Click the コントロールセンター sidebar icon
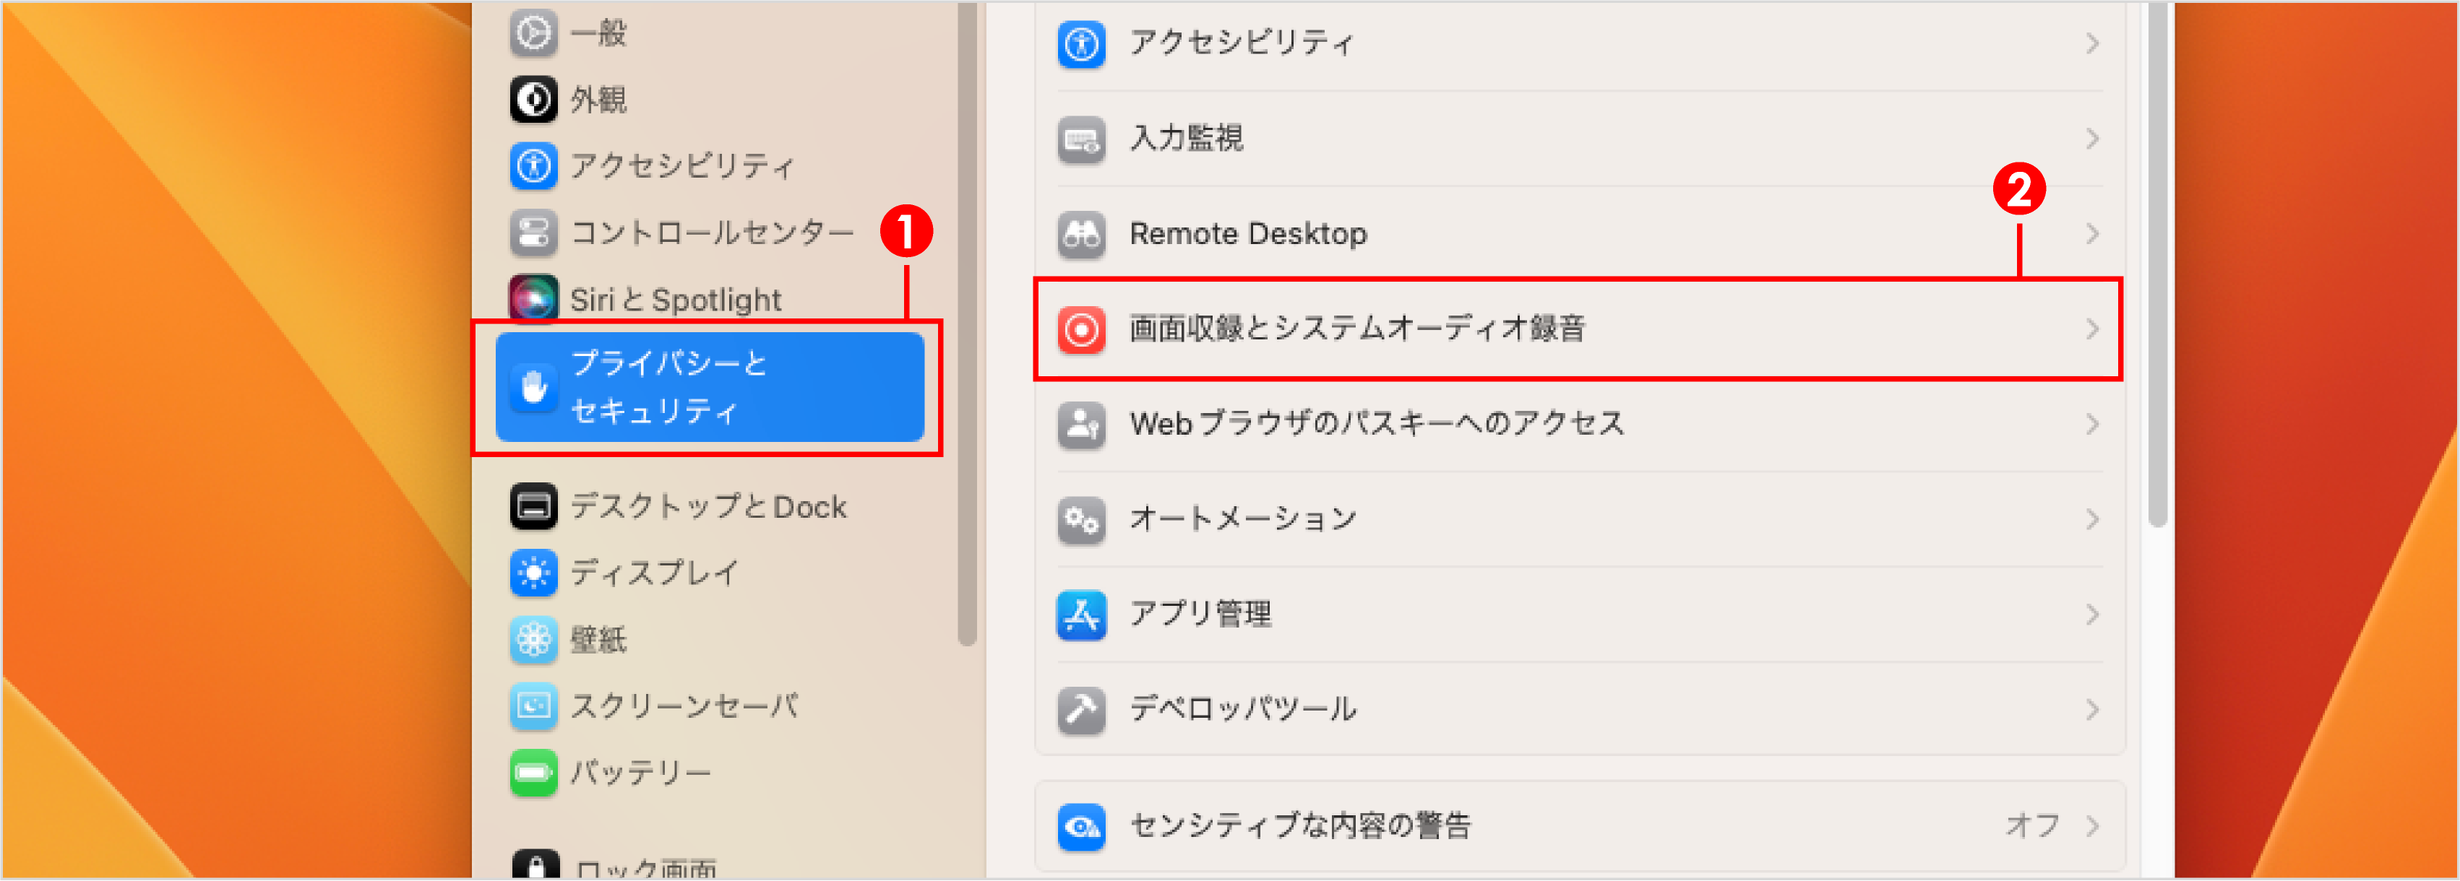The image size is (2460, 881). [x=534, y=232]
